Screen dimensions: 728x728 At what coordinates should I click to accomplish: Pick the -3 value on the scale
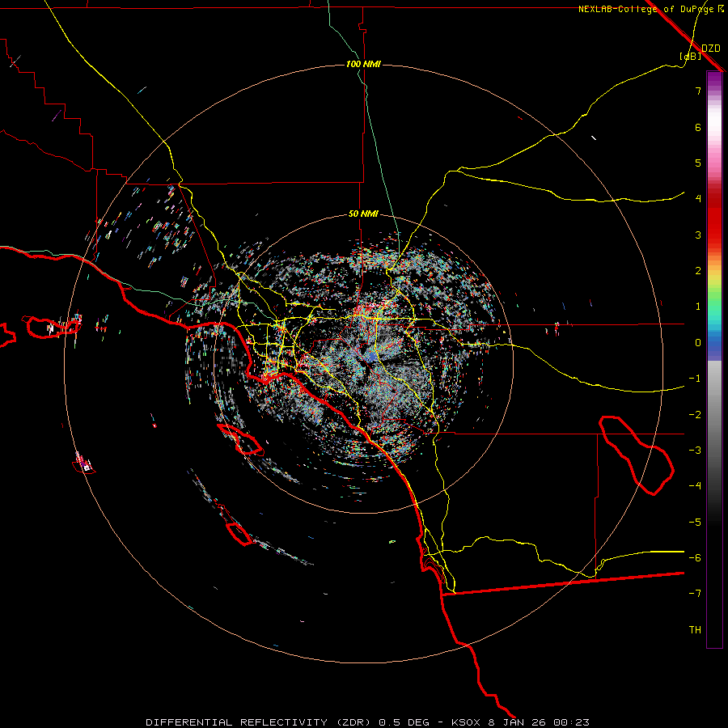695,451
